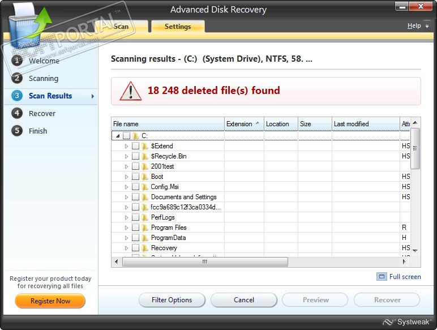Click the 2001test folder icon
Image resolution: width=437 pixels, height=330 pixels.
click(x=144, y=166)
